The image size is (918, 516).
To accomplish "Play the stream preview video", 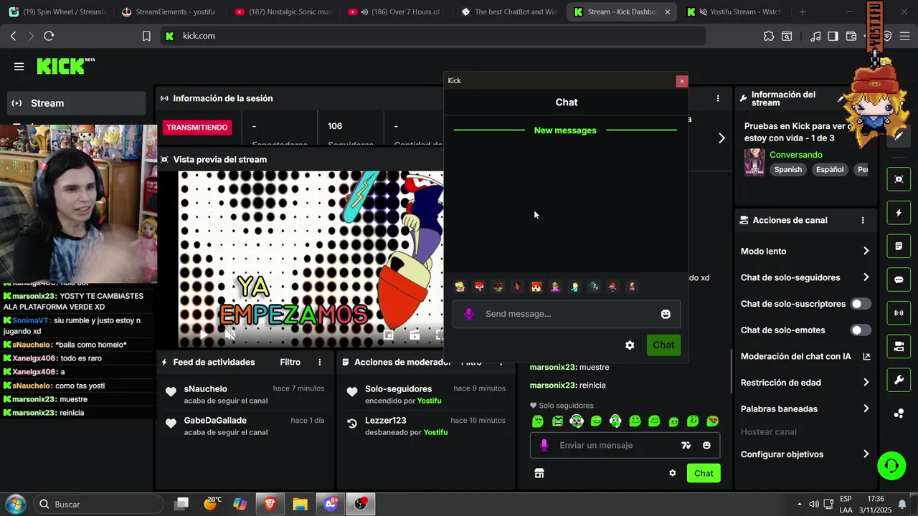I will click(x=204, y=335).
